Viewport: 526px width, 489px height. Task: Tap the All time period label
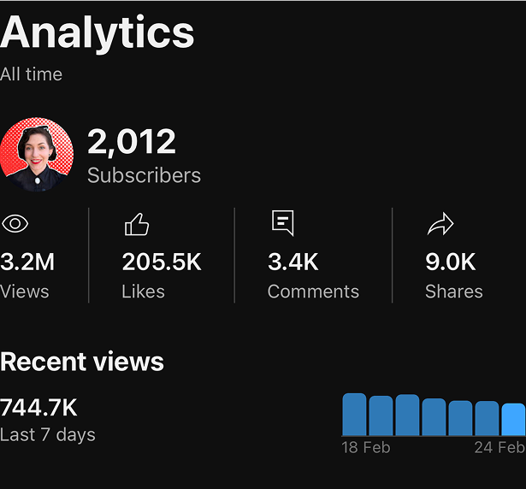coord(31,74)
